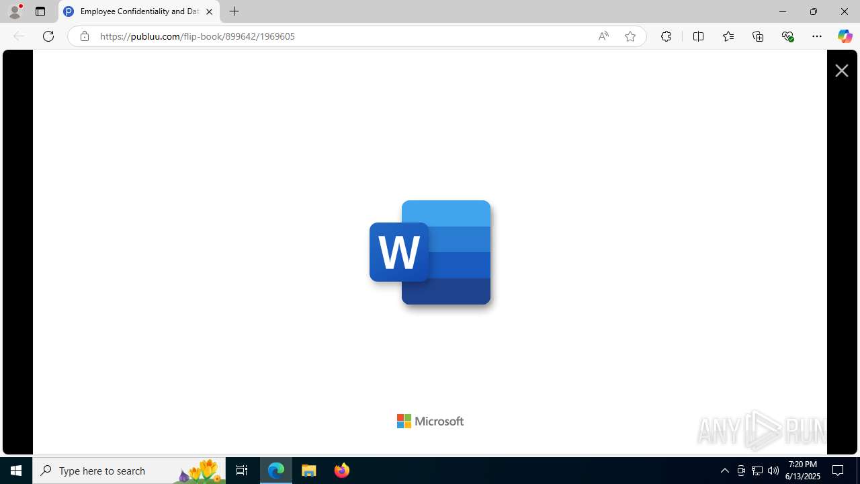Open the volume control tray icon
Image resolution: width=860 pixels, height=484 pixels.
[773, 471]
